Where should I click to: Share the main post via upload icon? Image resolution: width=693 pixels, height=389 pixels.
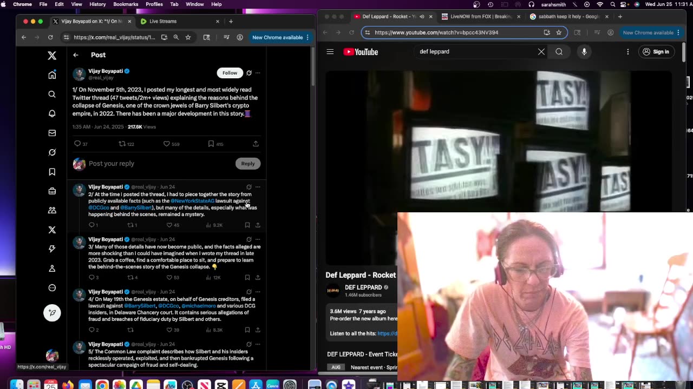pyautogui.click(x=256, y=144)
